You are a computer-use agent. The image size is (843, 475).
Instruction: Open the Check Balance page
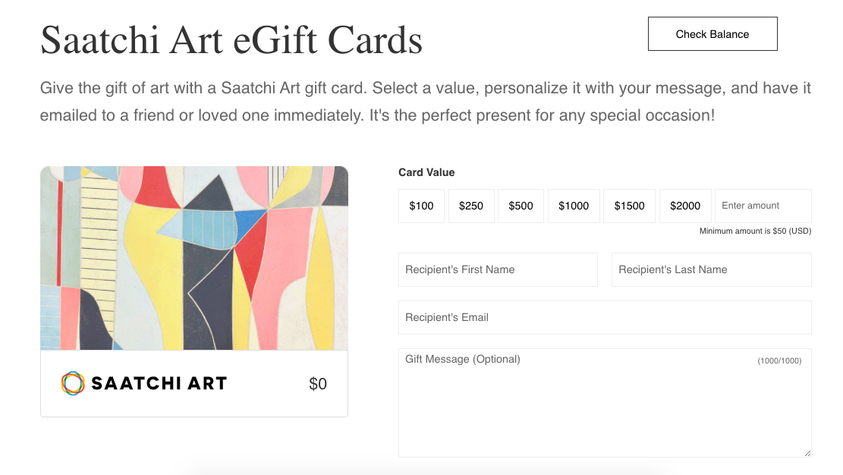(712, 33)
